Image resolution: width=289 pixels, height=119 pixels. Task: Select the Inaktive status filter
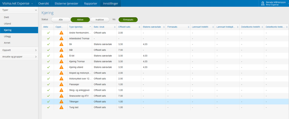tap(100, 20)
